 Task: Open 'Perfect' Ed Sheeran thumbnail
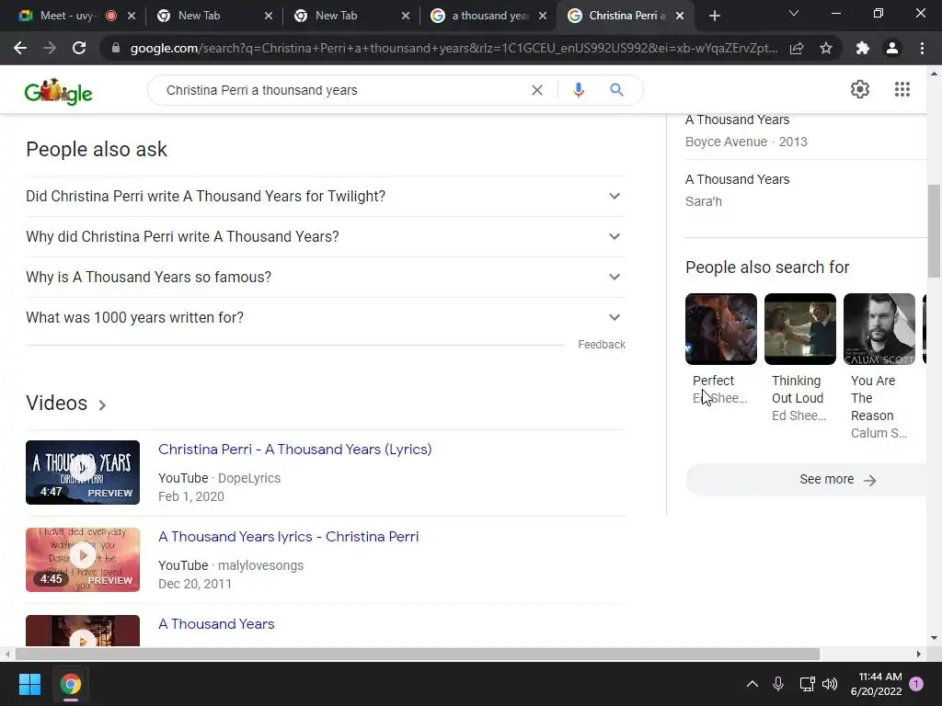(721, 329)
